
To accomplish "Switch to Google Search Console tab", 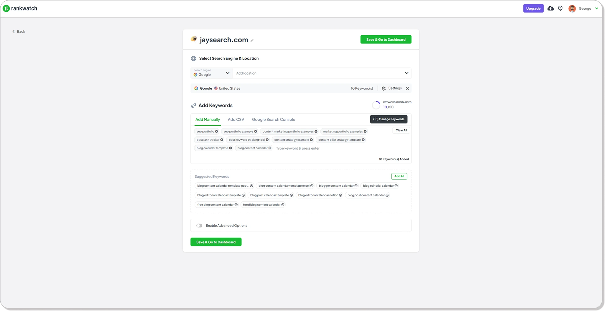I will [274, 119].
